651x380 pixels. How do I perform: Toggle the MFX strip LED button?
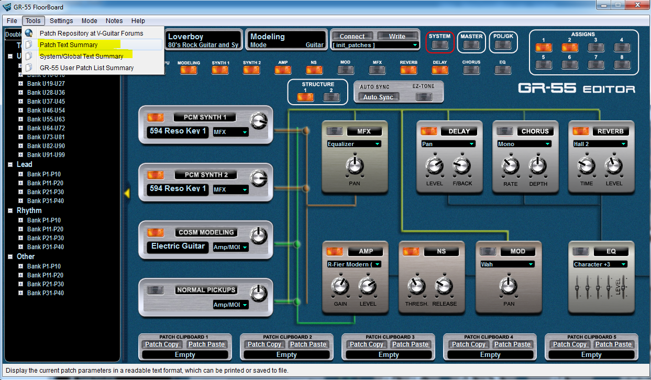[377, 70]
